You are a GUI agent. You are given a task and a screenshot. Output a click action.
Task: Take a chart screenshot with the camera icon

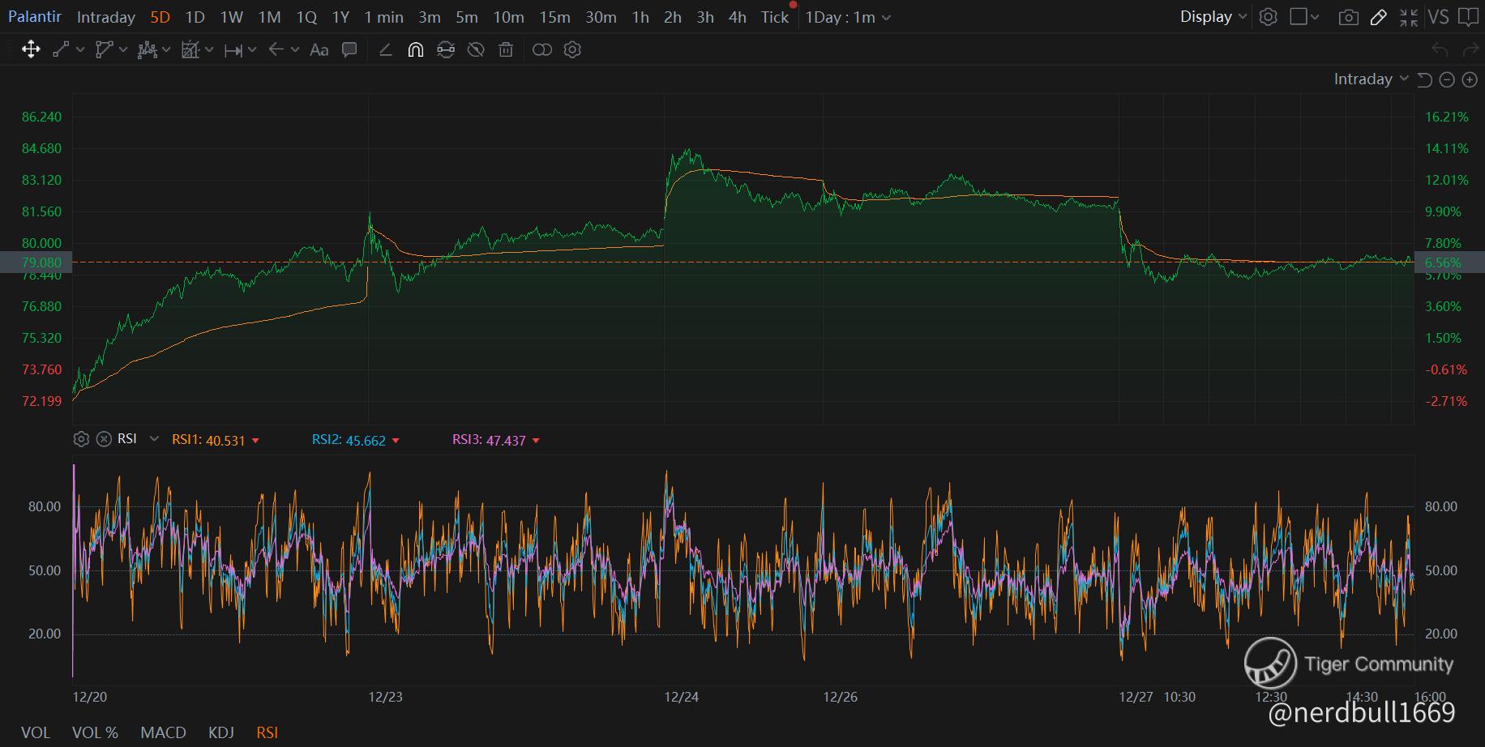[x=1348, y=17]
